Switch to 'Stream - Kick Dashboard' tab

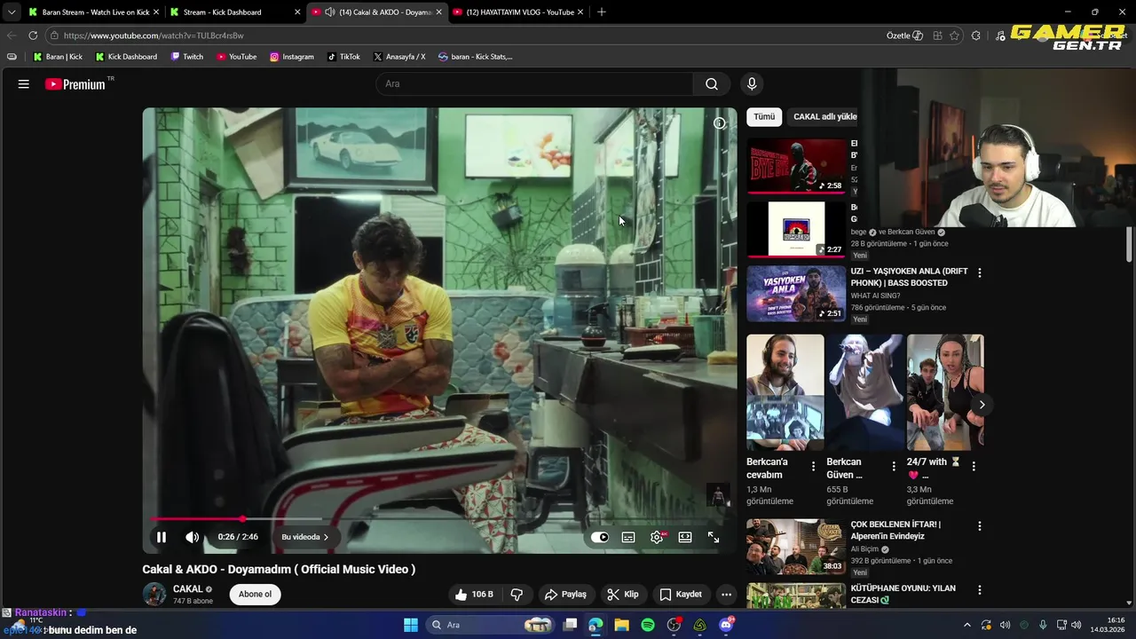tap(234, 12)
